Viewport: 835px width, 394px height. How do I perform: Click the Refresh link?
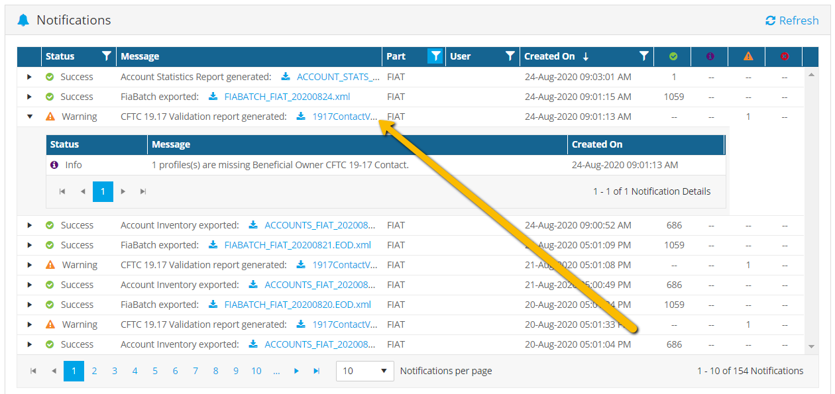pyautogui.click(x=792, y=21)
